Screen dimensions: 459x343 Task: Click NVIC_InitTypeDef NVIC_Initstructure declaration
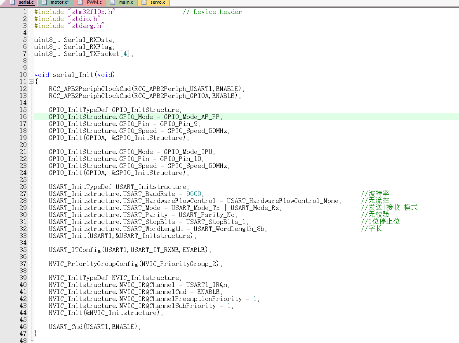tap(115, 278)
